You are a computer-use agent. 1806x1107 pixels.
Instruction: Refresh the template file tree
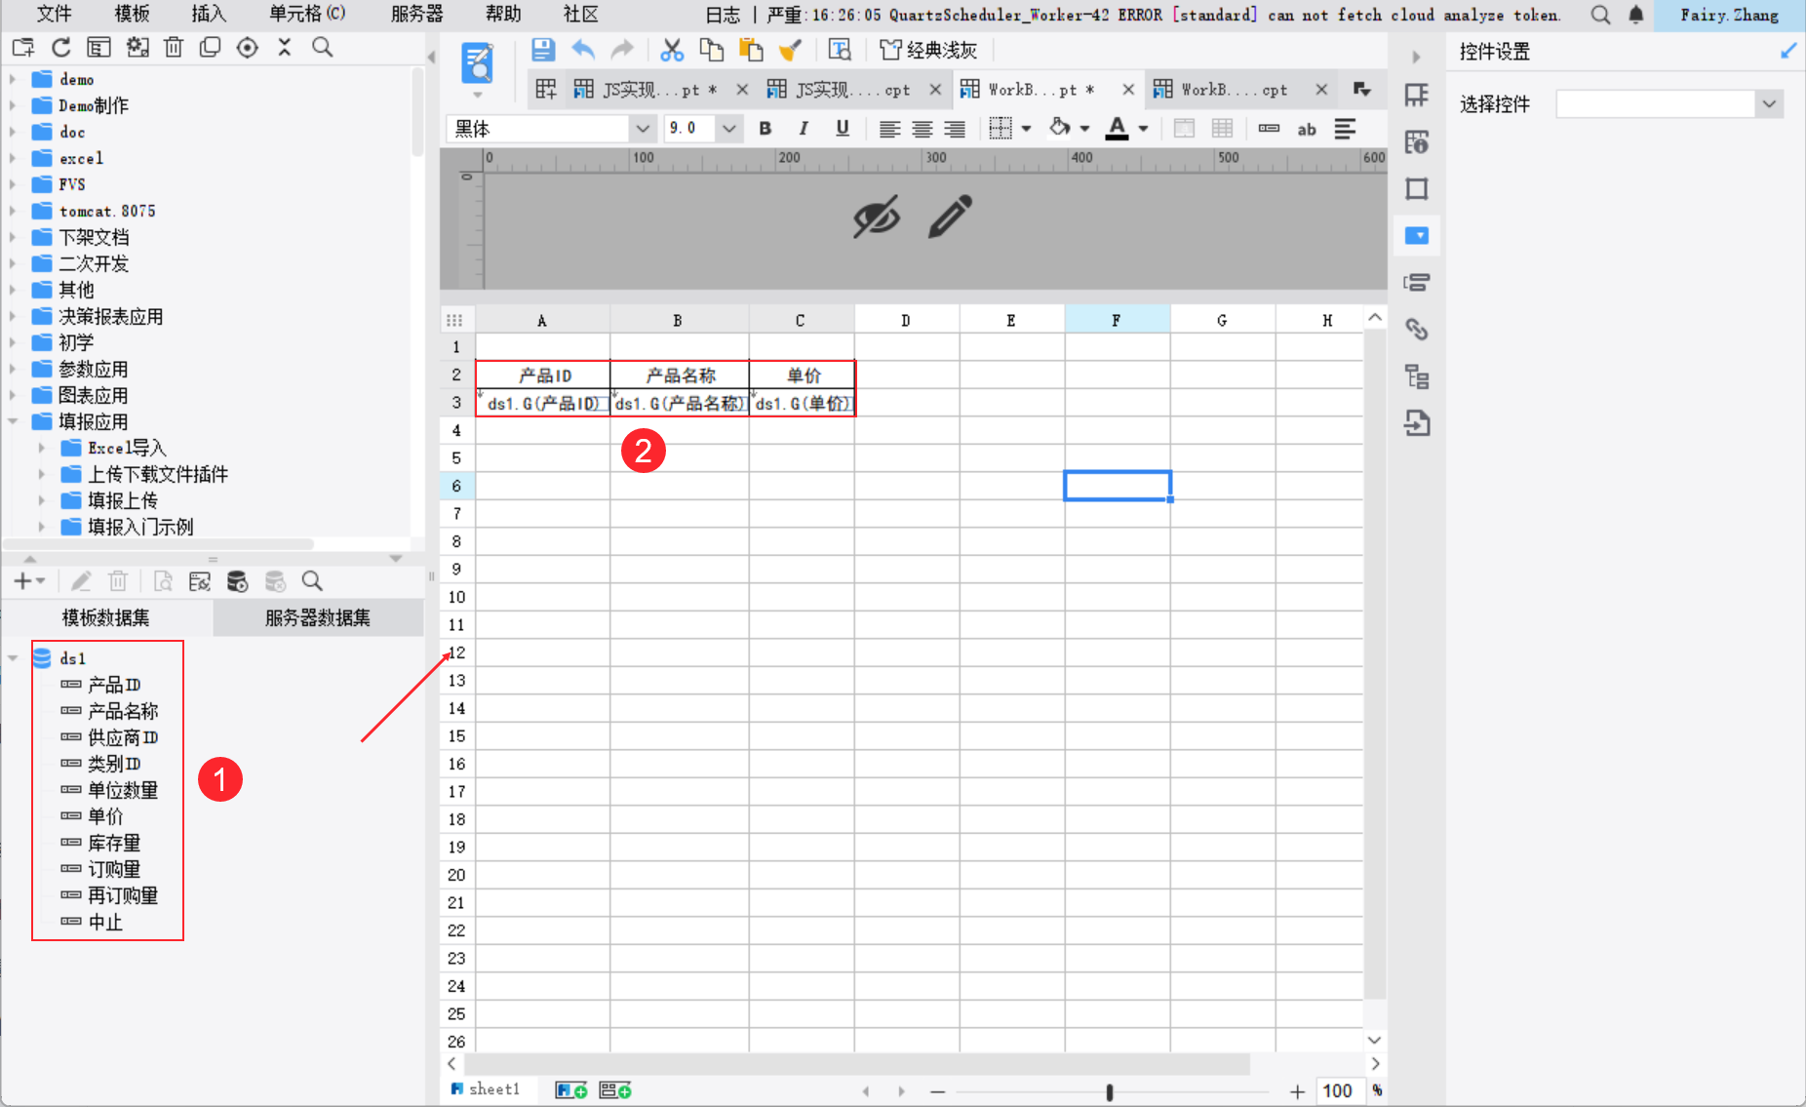pyautogui.click(x=61, y=47)
